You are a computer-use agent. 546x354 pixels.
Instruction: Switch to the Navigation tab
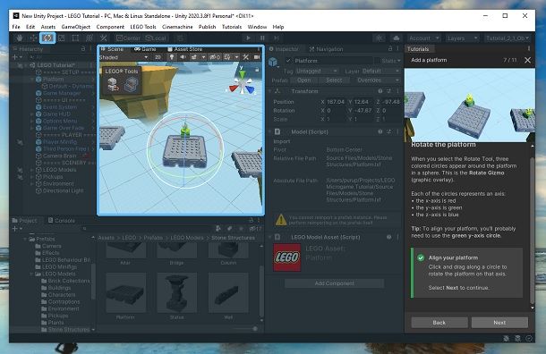326,49
